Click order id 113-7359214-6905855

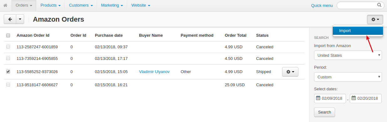(x=37, y=58)
